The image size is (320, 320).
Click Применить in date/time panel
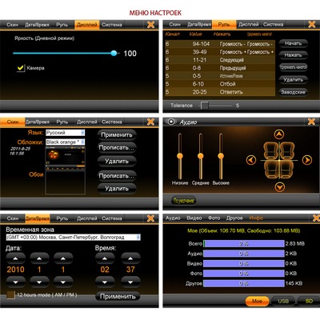(118, 296)
